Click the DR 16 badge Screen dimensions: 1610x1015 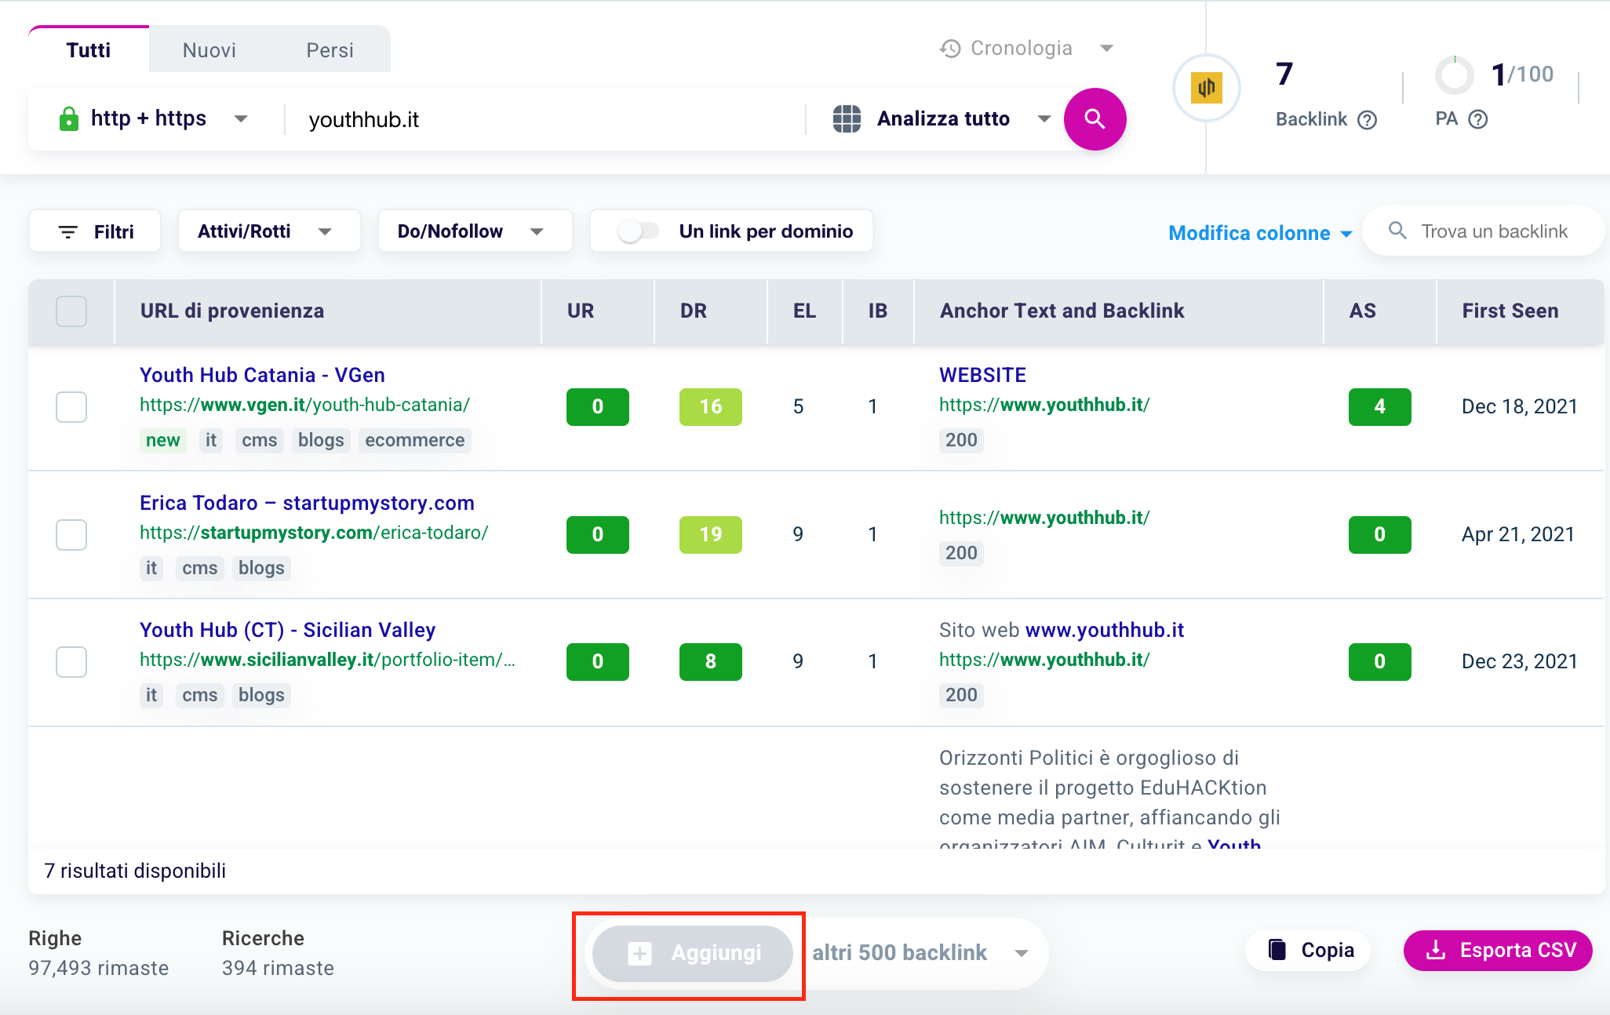(x=711, y=407)
